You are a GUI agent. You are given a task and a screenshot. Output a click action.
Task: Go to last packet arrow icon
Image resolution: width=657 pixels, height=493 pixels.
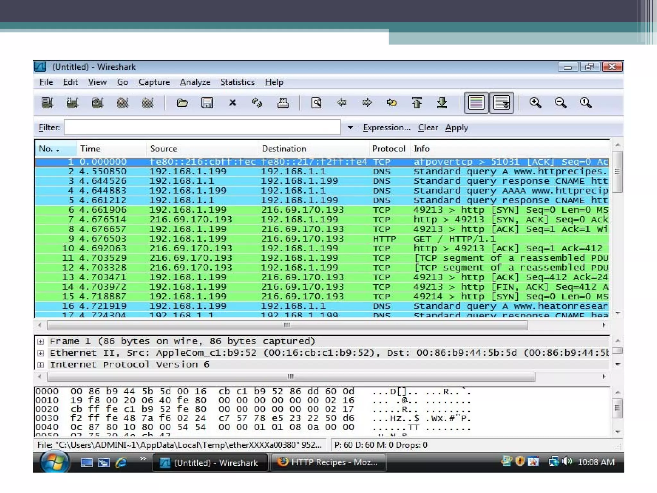pos(442,103)
